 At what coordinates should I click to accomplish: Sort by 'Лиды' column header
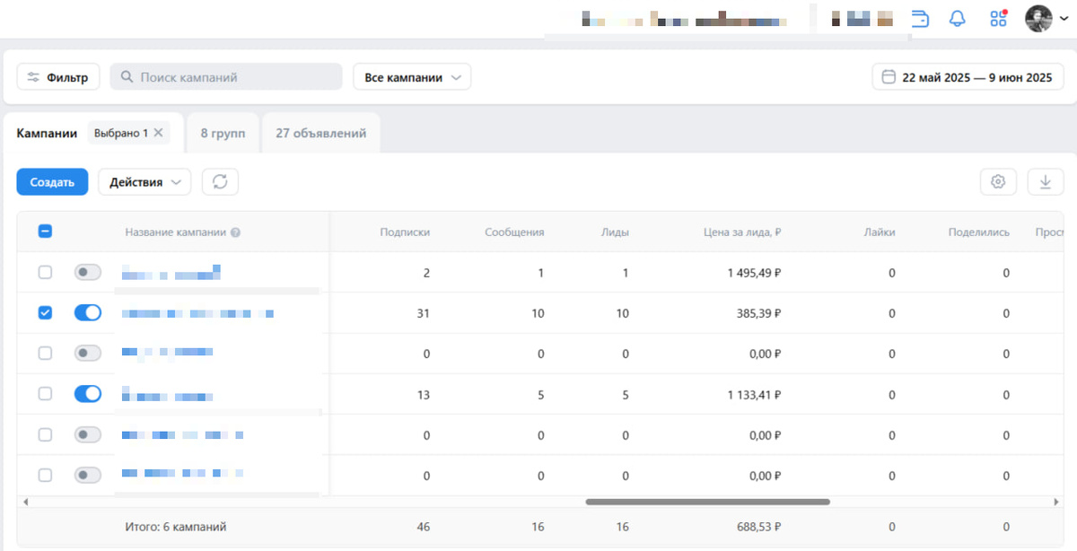615,232
